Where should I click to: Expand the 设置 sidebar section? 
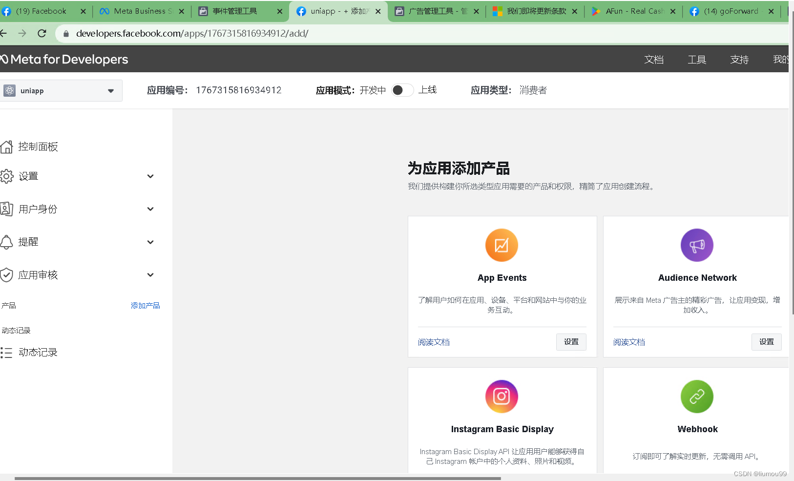tap(150, 176)
